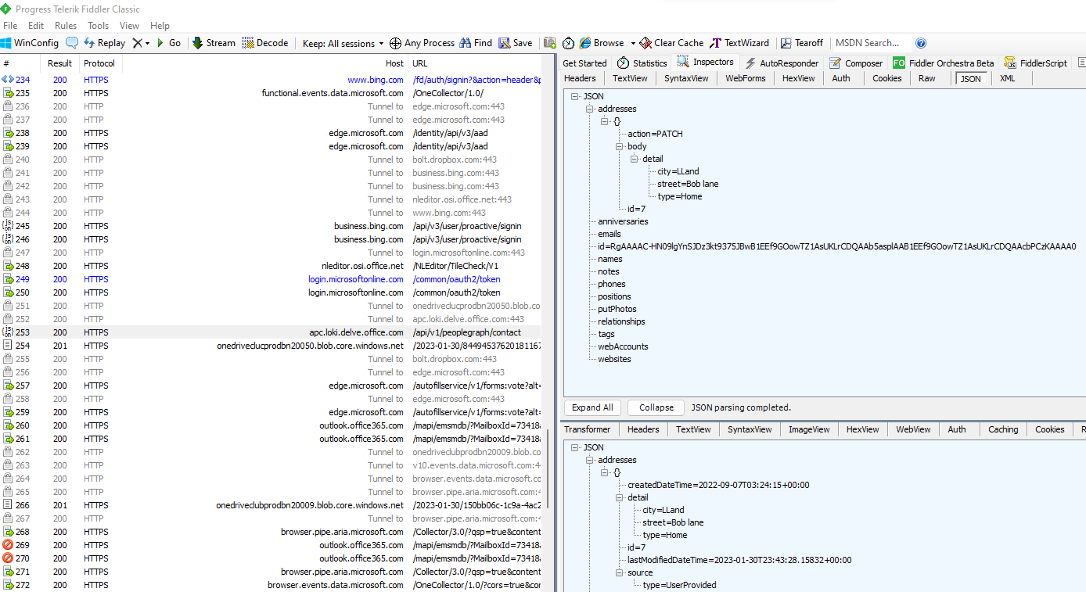
Task: Click the camera screenshot icon
Action: 550,43
